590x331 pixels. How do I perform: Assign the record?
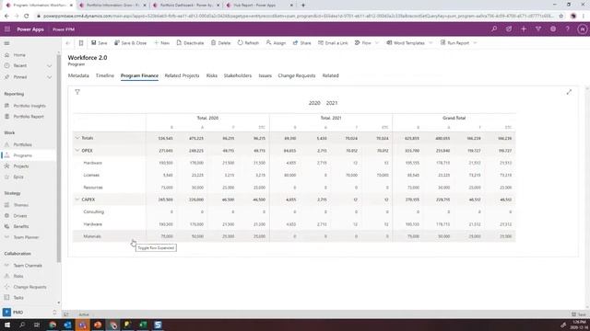(276, 43)
